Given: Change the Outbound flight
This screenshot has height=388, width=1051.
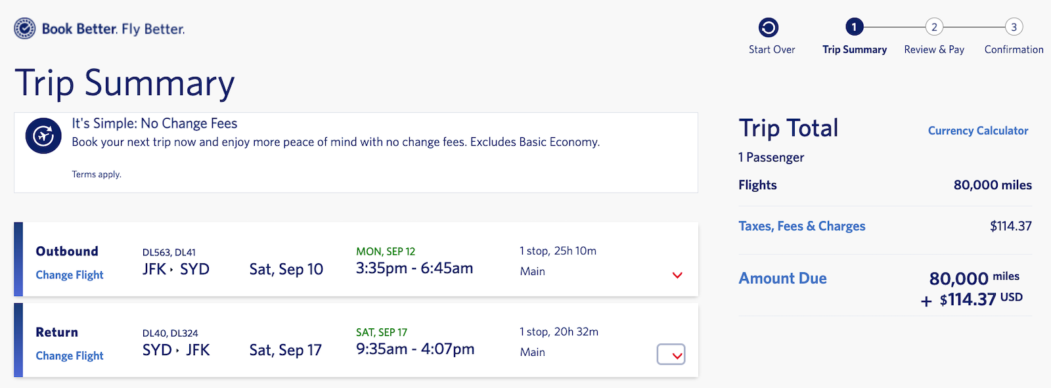Looking at the screenshot, I should pos(69,274).
